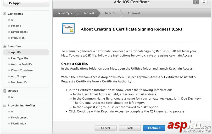The height and width of the screenshot is (134, 212).
Task: Click the certificate image thumbnail
Action: click(x=68, y=28)
